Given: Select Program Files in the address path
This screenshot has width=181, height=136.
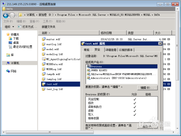Looking at the screenshot, I should point(66,15).
